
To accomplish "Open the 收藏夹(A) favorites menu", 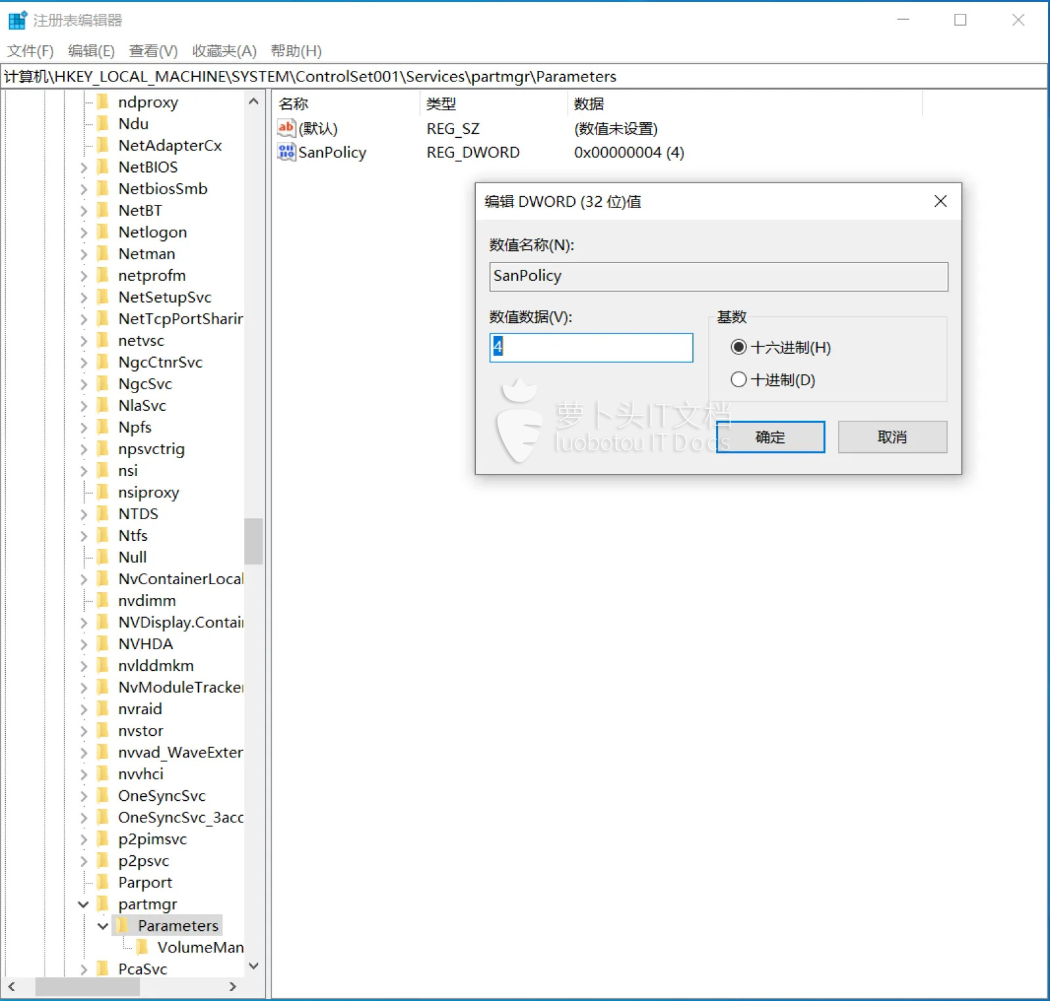I will [224, 51].
